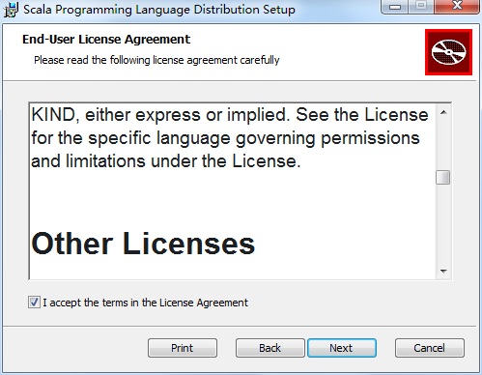Click the accept terms label text
The height and width of the screenshot is (375, 482).
146,303
